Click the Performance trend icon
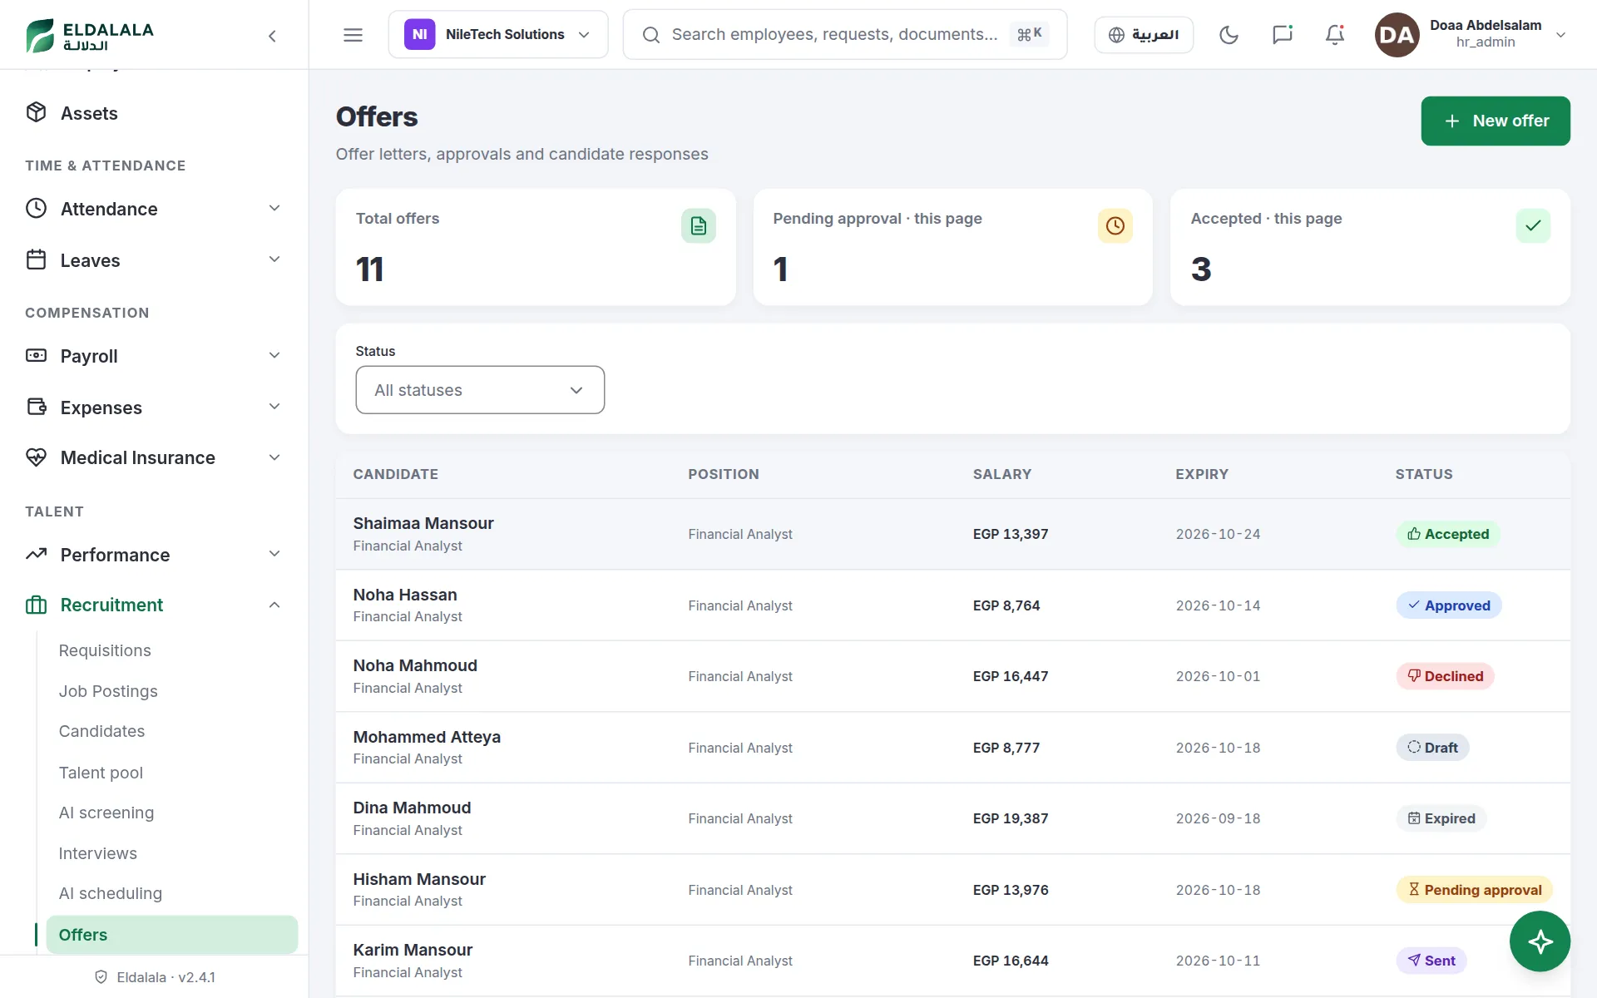The width and height of the screenshot is (1597, 998). [36, 554]
